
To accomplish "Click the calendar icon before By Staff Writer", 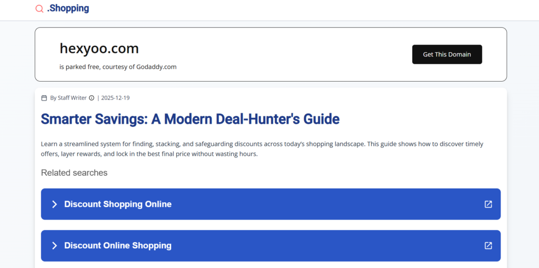I will tap(44, 98).
